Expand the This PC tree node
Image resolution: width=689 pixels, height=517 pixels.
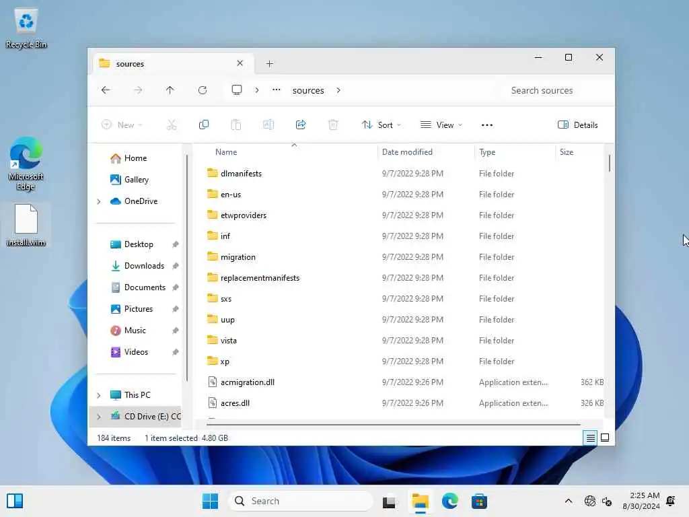99,395
